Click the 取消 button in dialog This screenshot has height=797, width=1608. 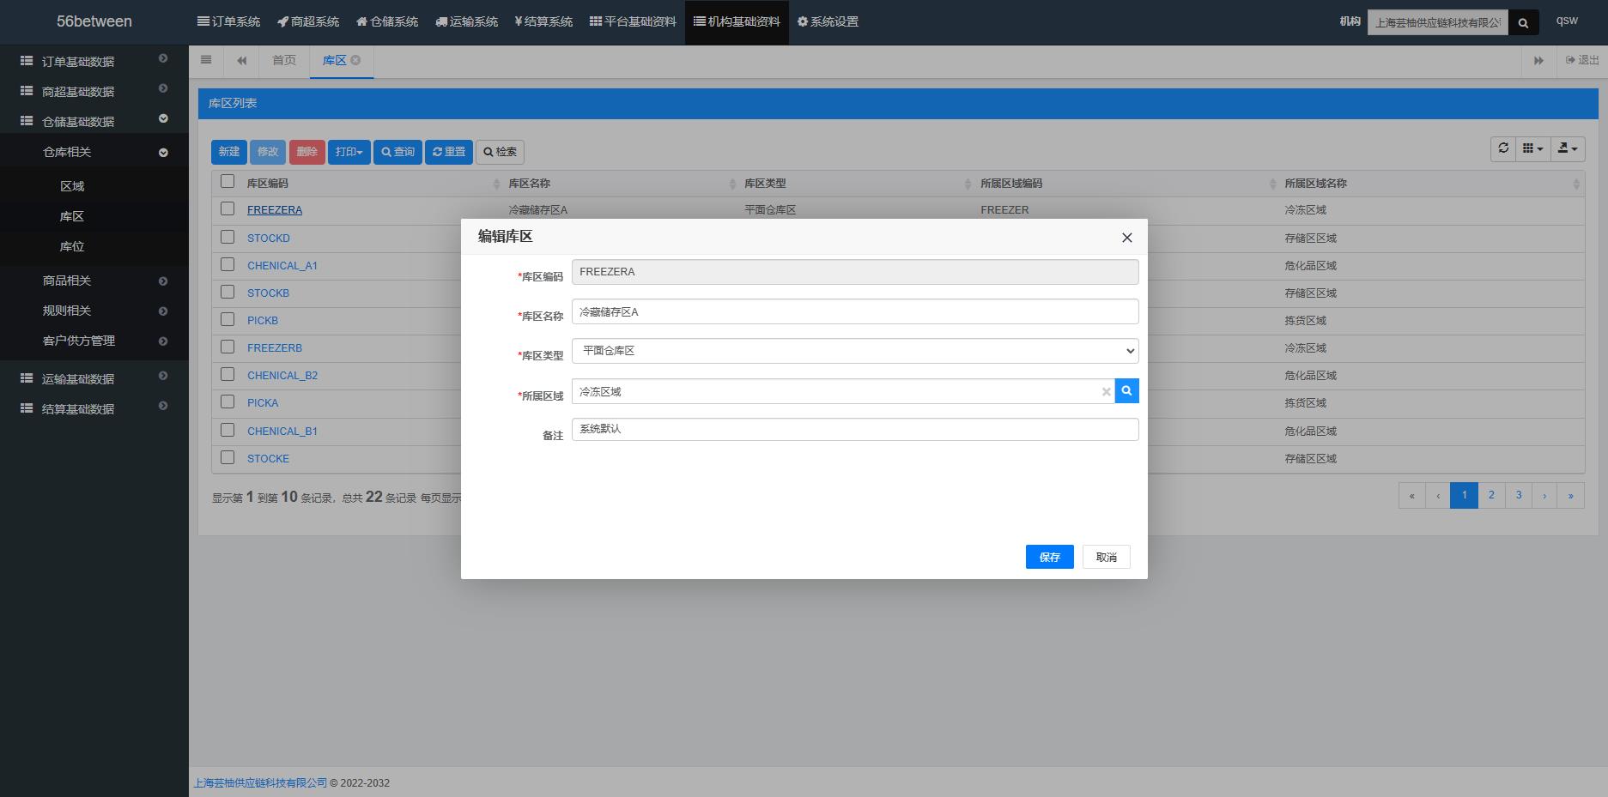point(1106,557)
